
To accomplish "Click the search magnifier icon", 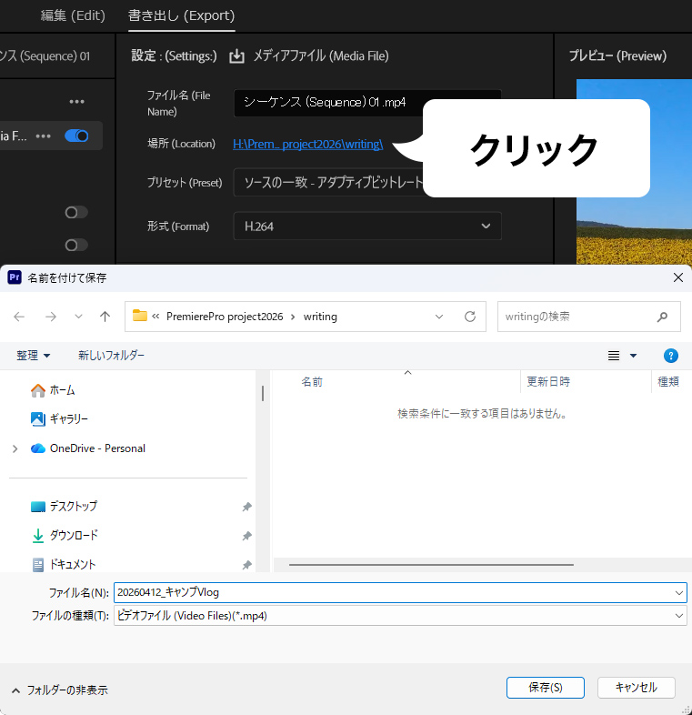I will [x=662, y=317].
